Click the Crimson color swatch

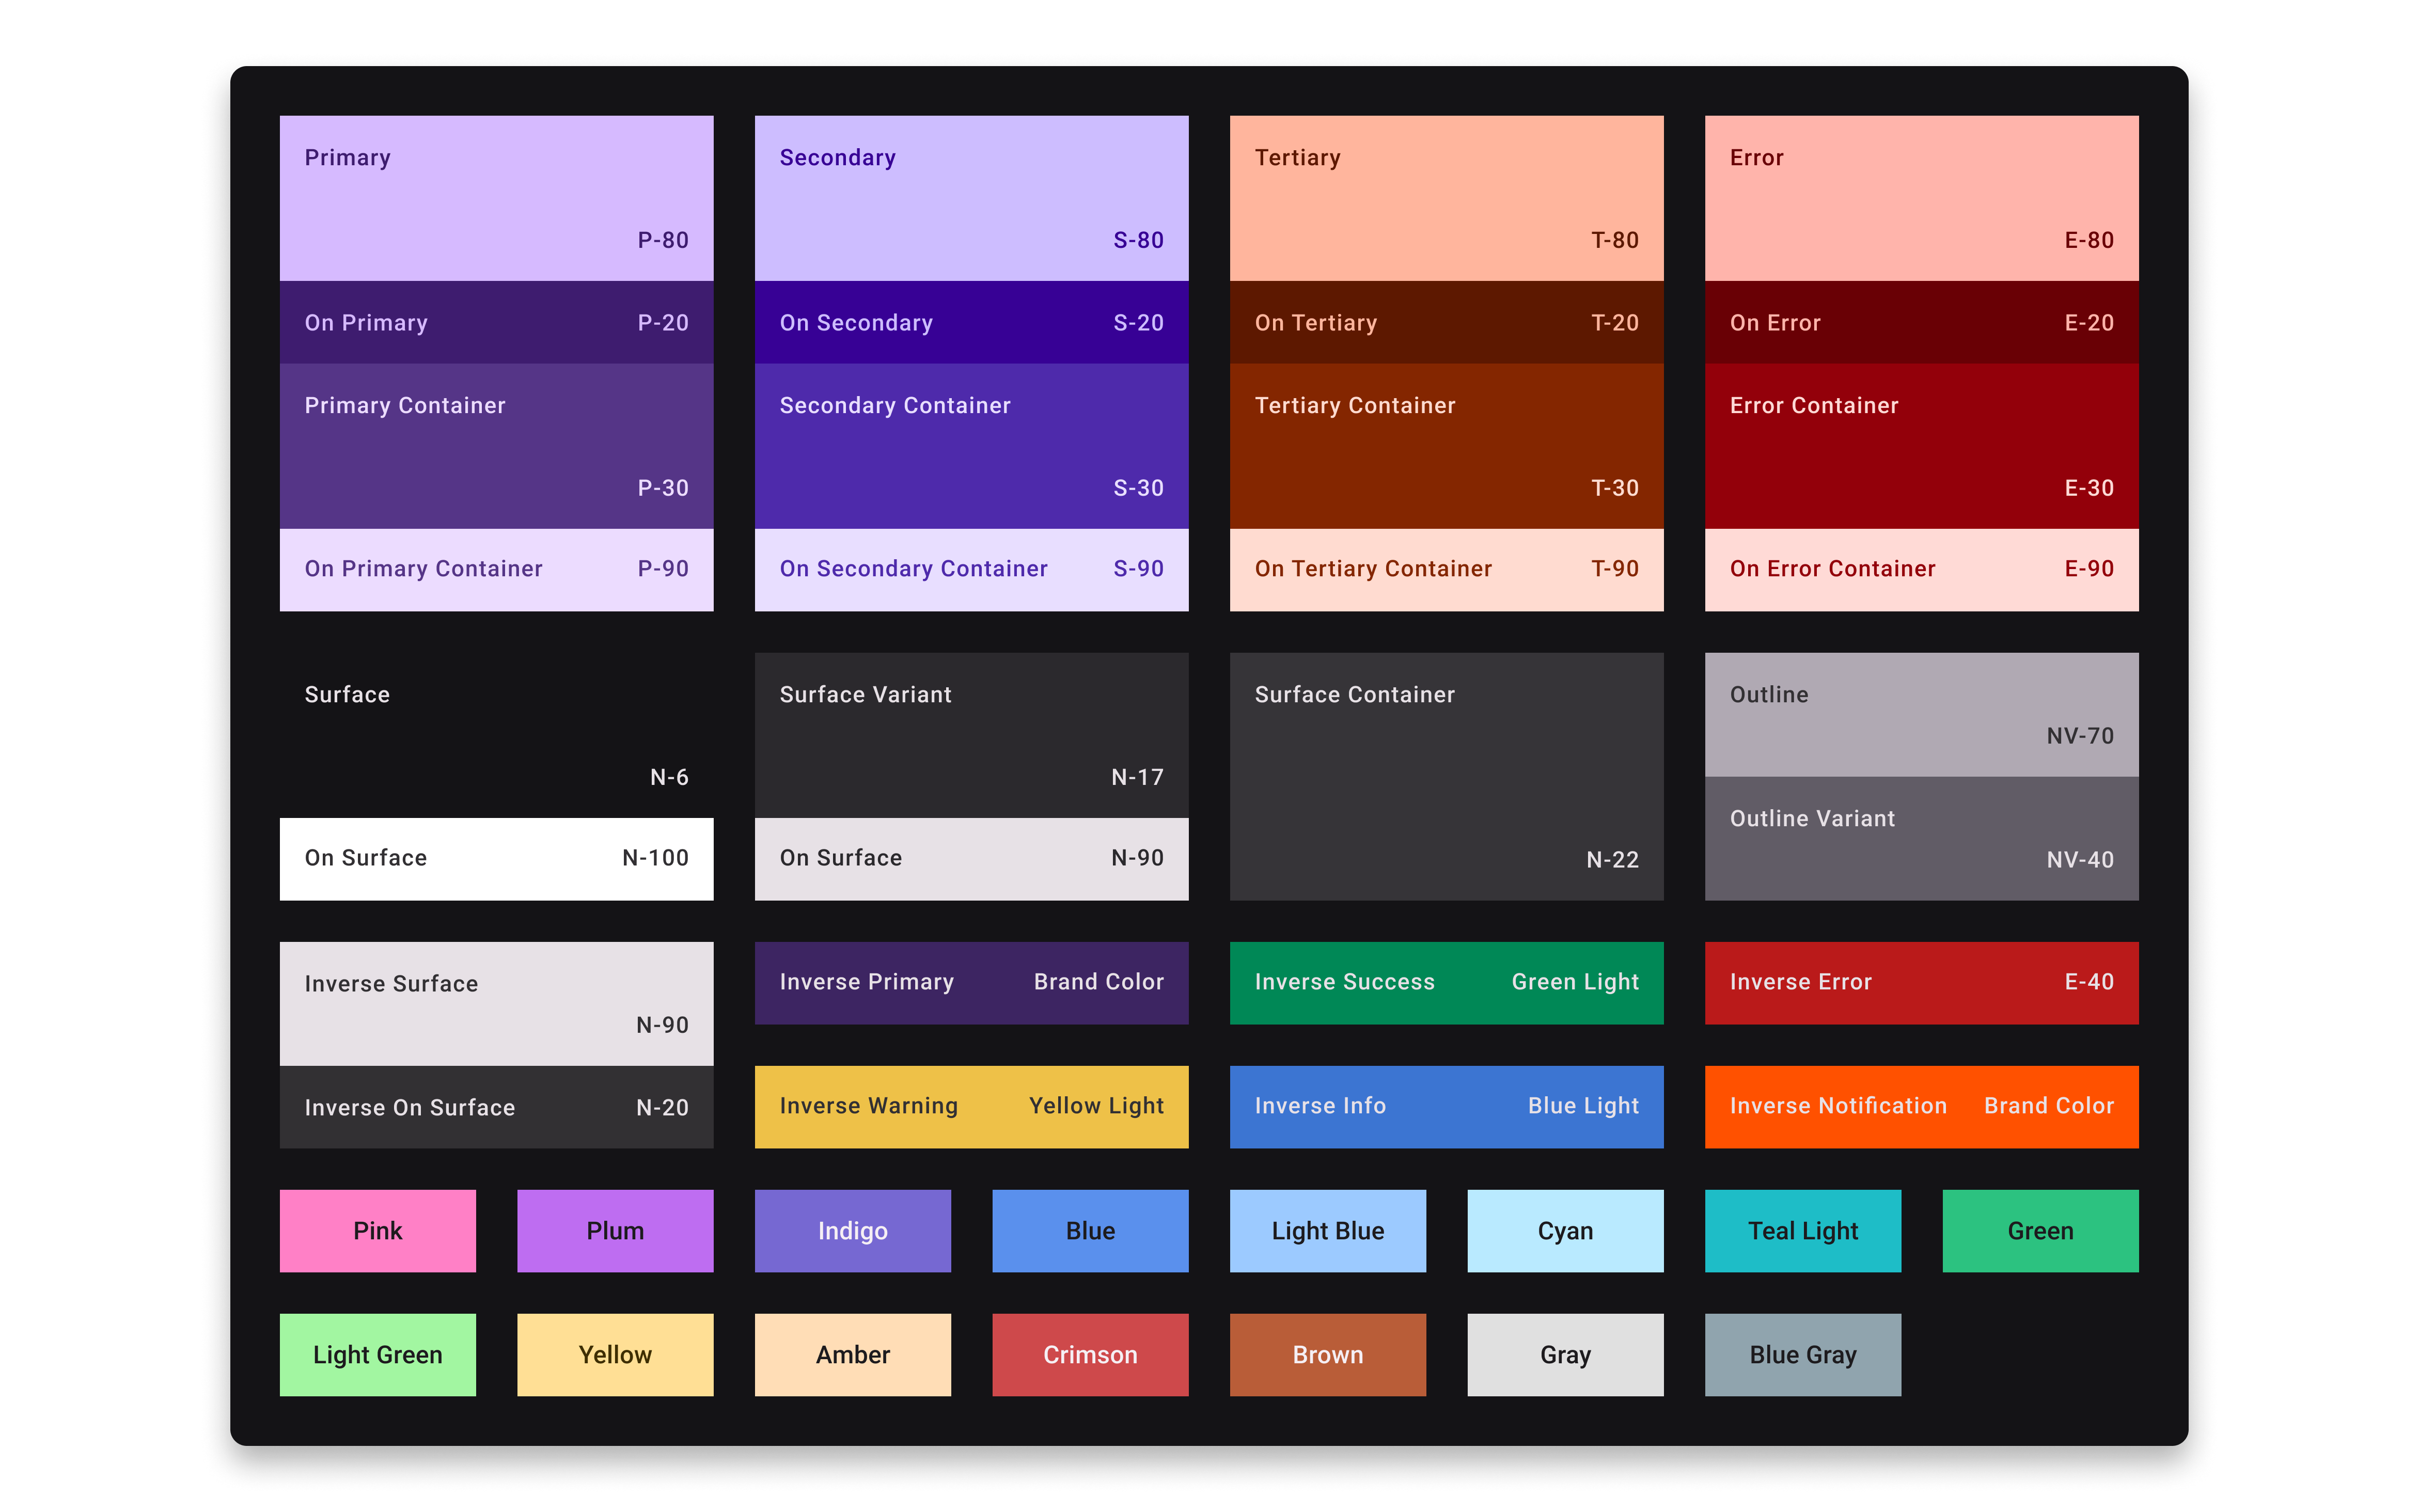click(1090, 1355)
